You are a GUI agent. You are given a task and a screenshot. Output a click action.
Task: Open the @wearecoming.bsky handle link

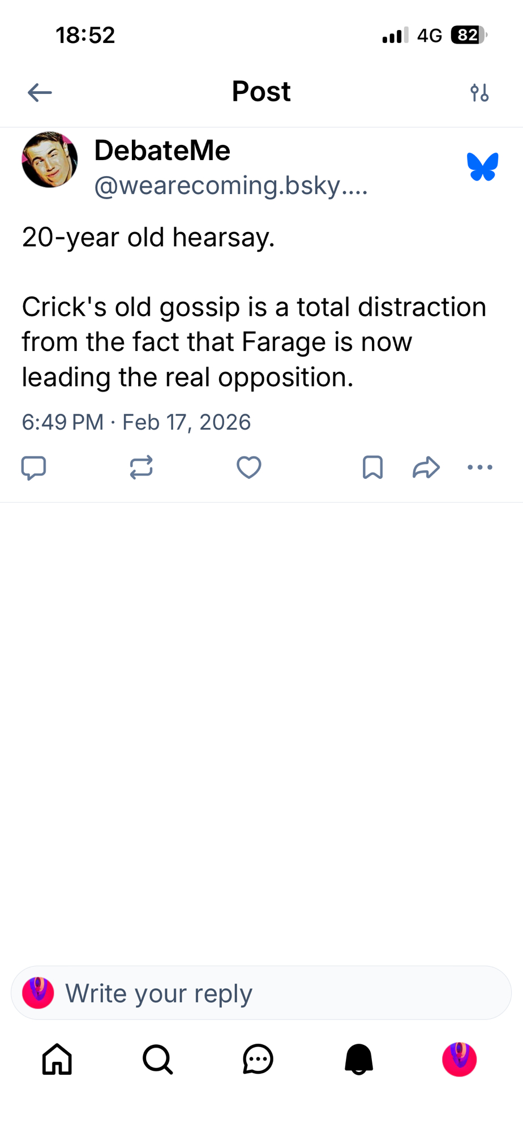pyautogui.click(x=231, y=186)
